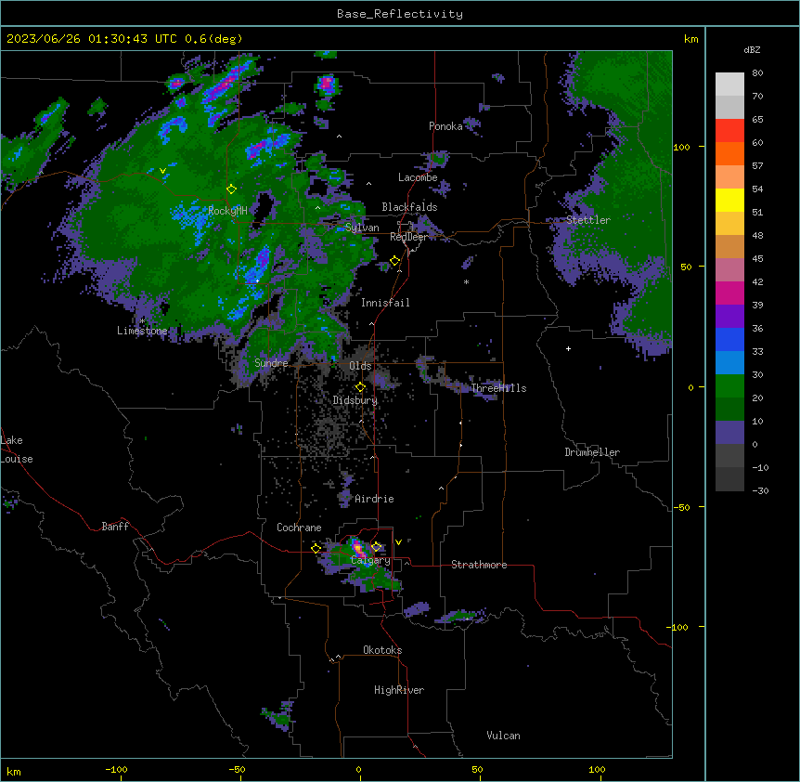800x782 pixels.
Task: Select the HighRiver label
Action: (x=399, y=690)
